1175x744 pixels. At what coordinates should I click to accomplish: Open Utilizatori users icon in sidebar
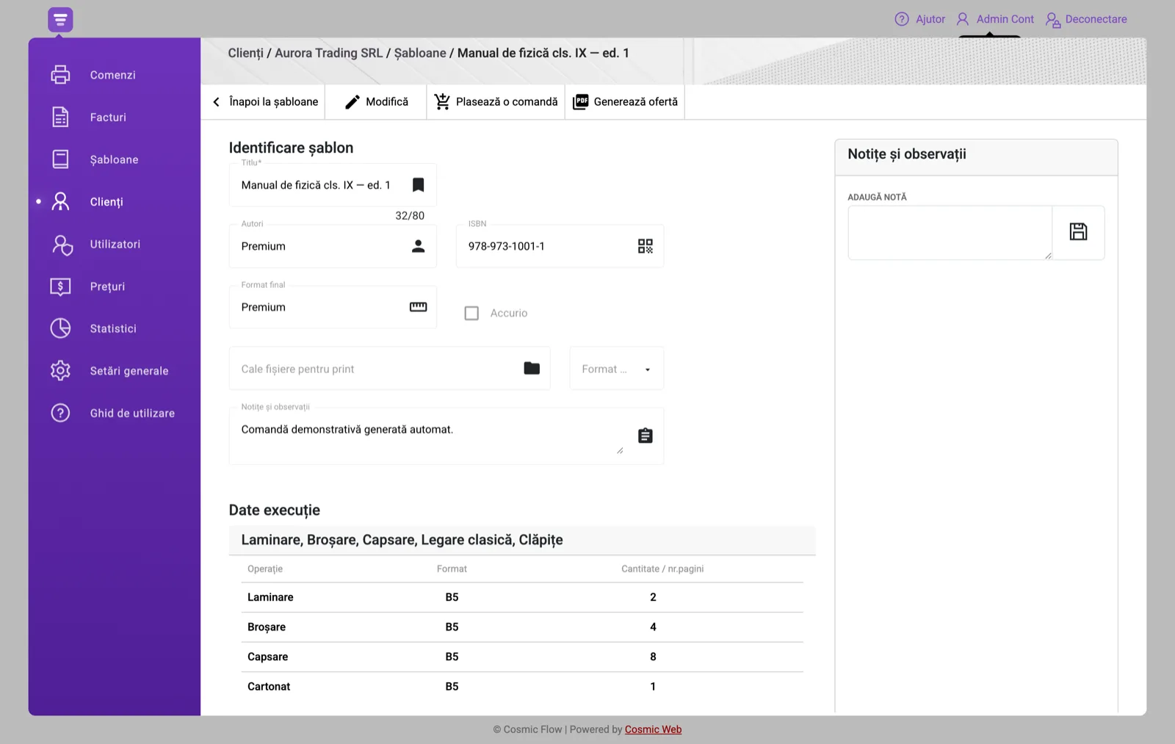(62, 245)
